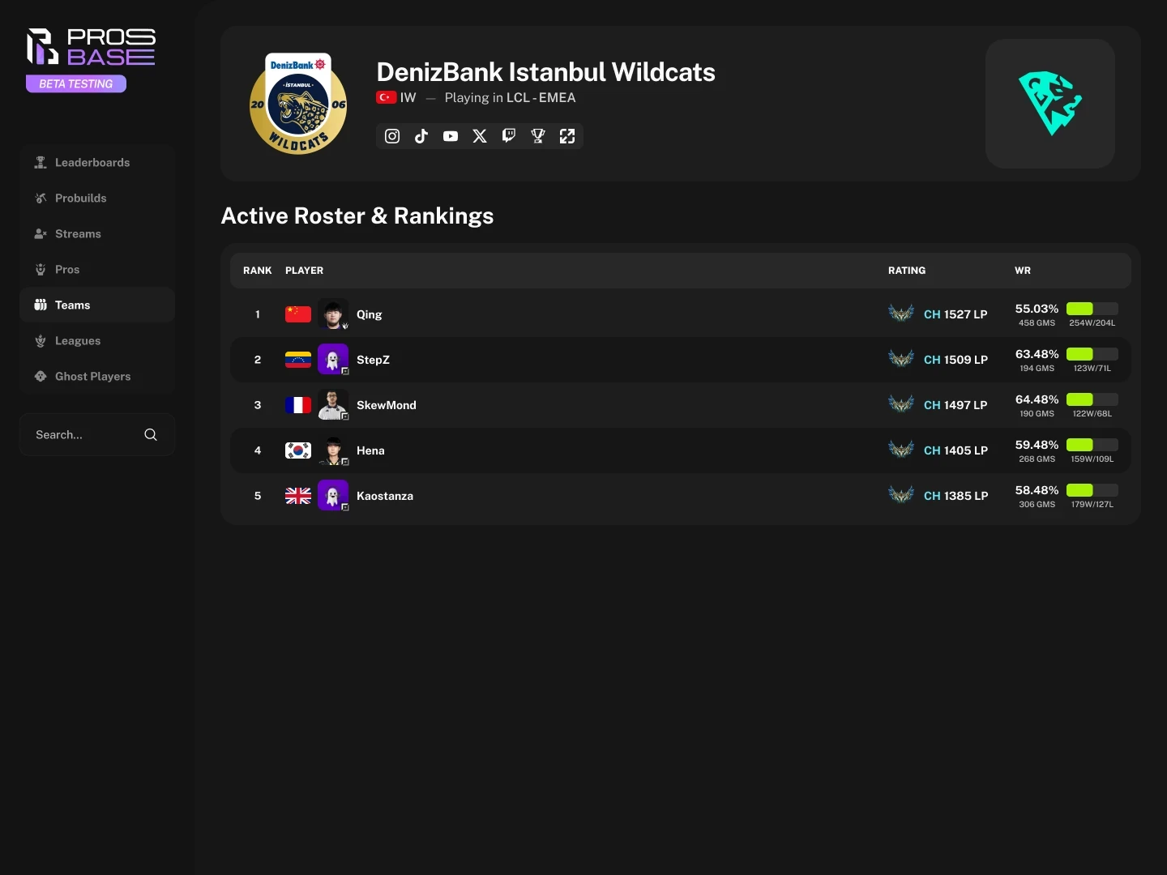This screenshot has width=1167, height=875.
Task: Select the Teams menu item
Action: (97, 305)
